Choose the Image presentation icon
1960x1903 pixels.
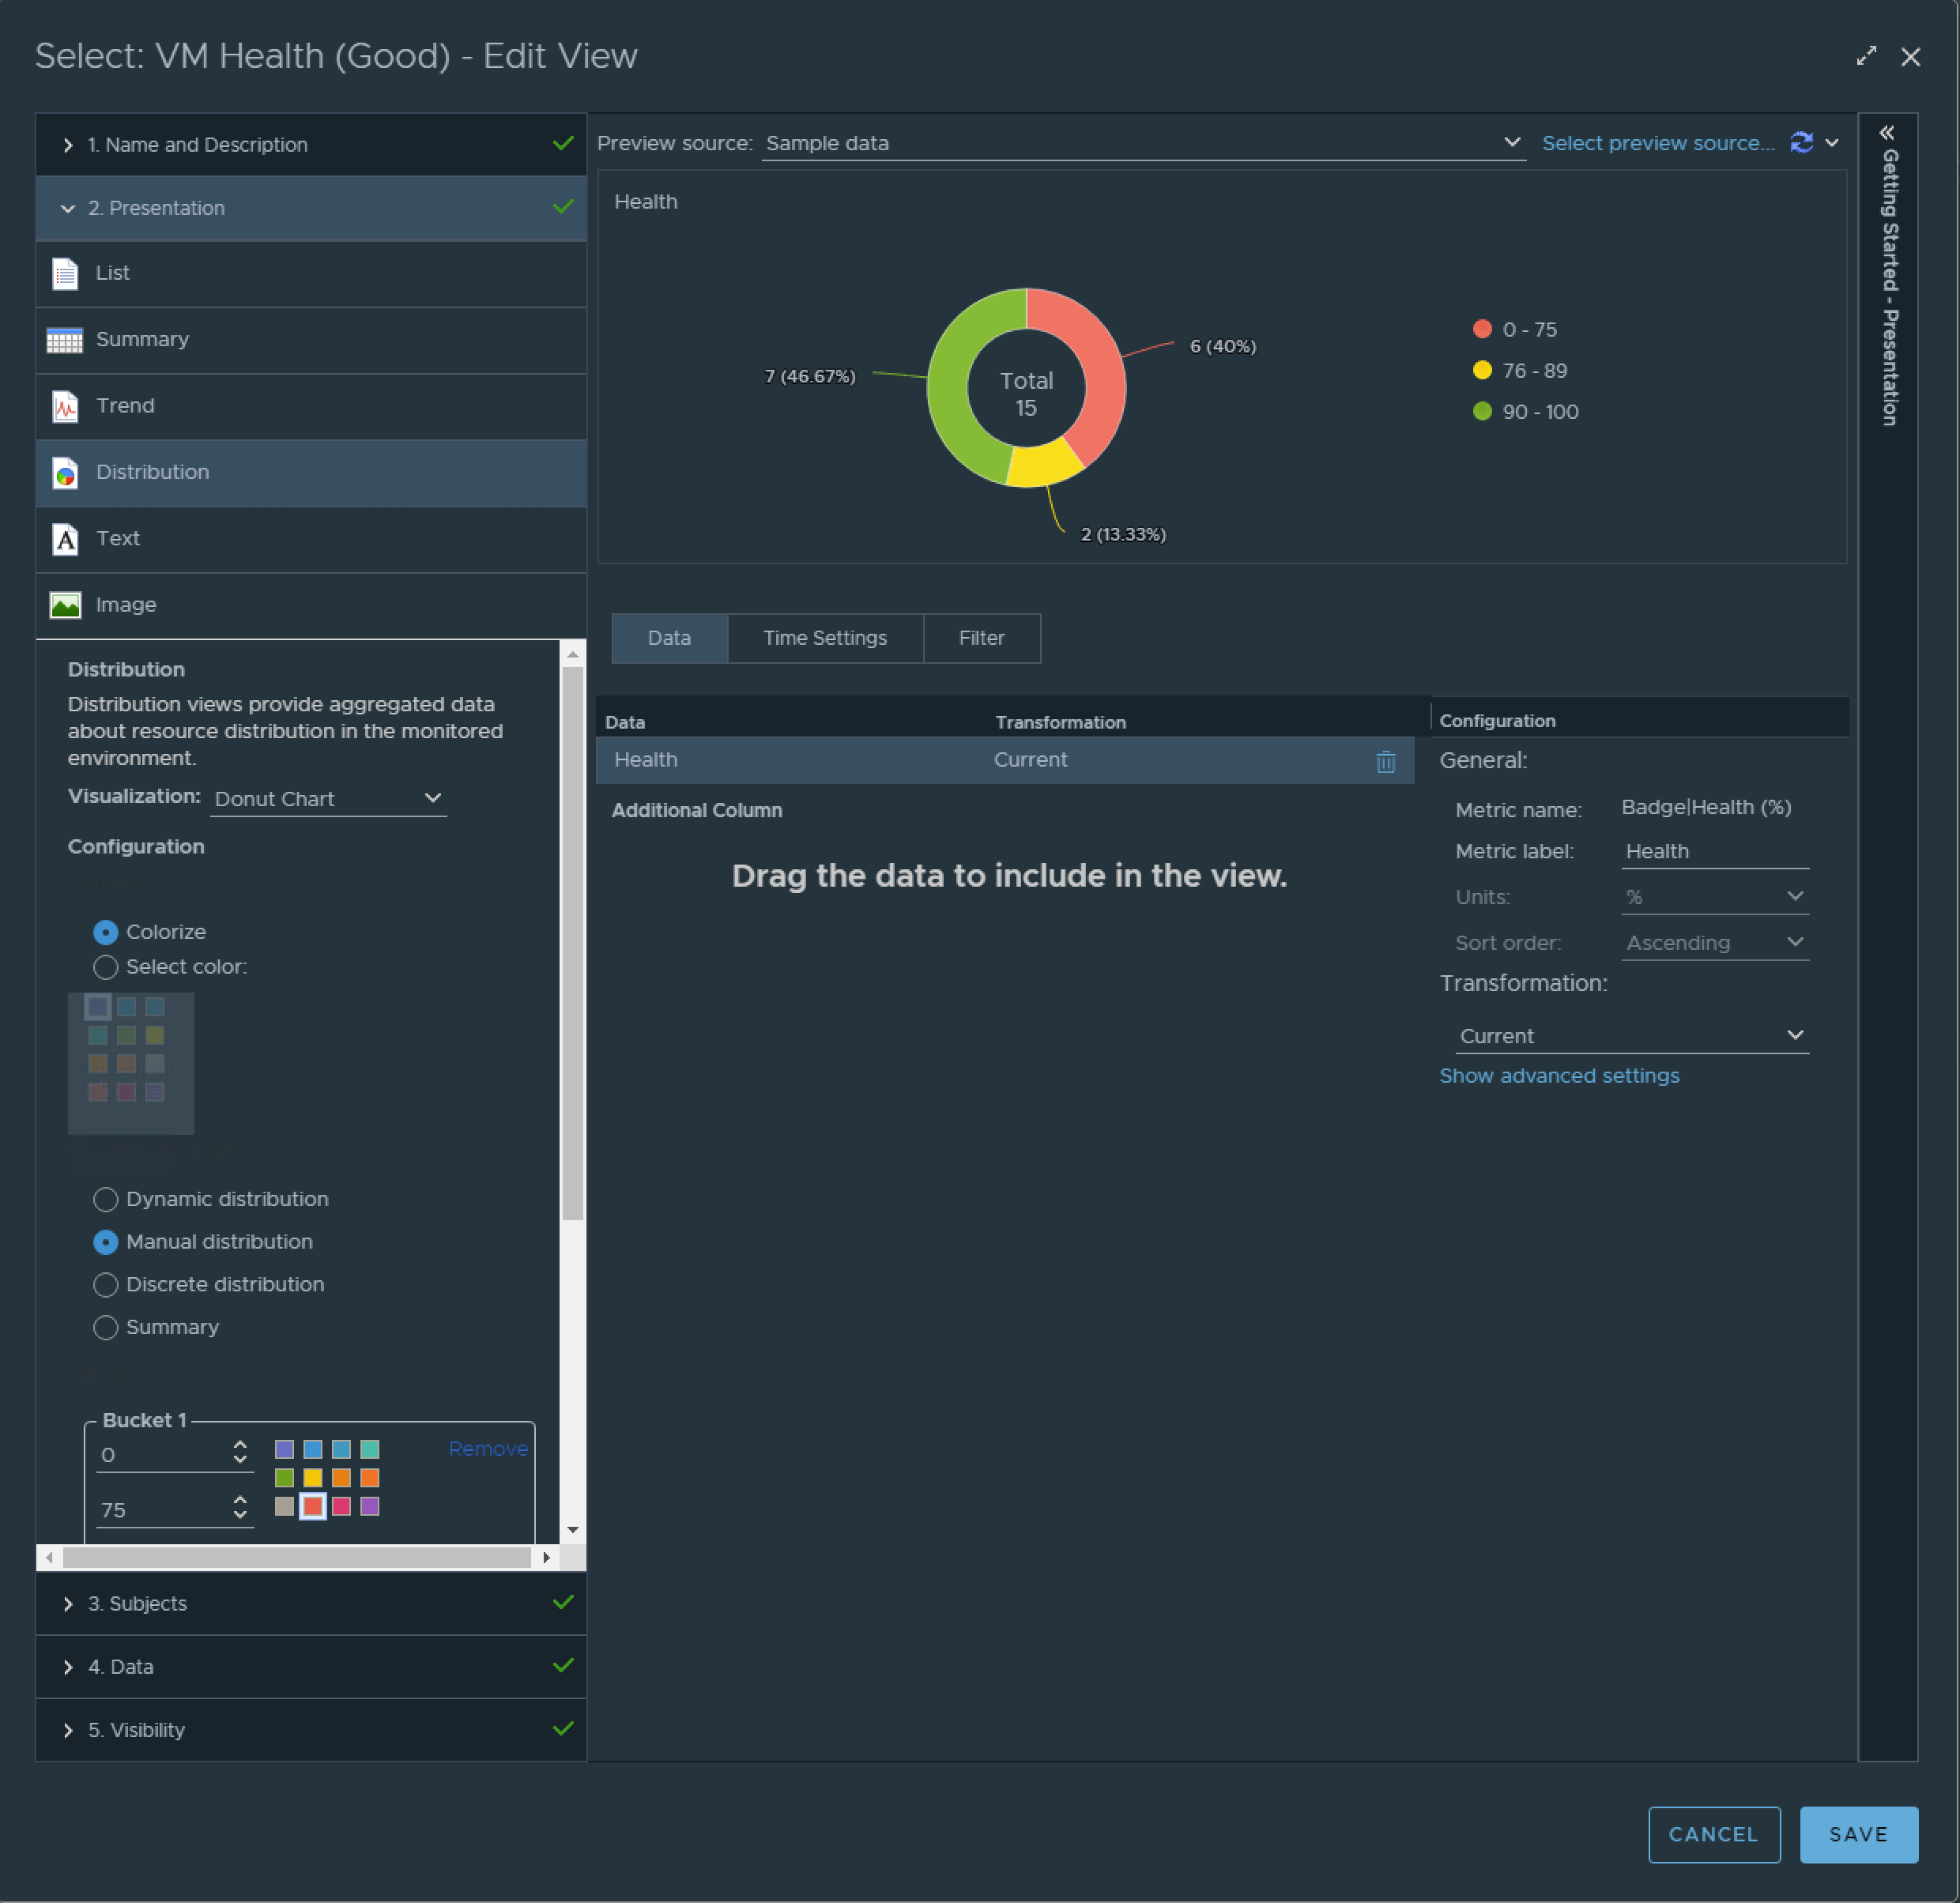coord(65,605)
